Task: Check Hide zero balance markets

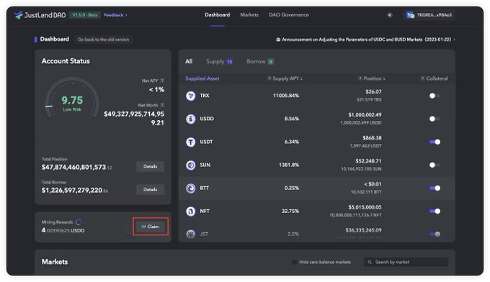Action: [294, 262]
